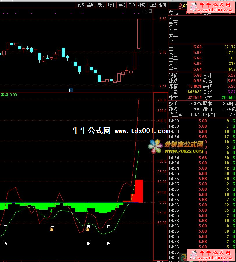Click the 涨幅 value 10.08%
Viewport: 236px width, 262px height.
[x=195, y=86]
